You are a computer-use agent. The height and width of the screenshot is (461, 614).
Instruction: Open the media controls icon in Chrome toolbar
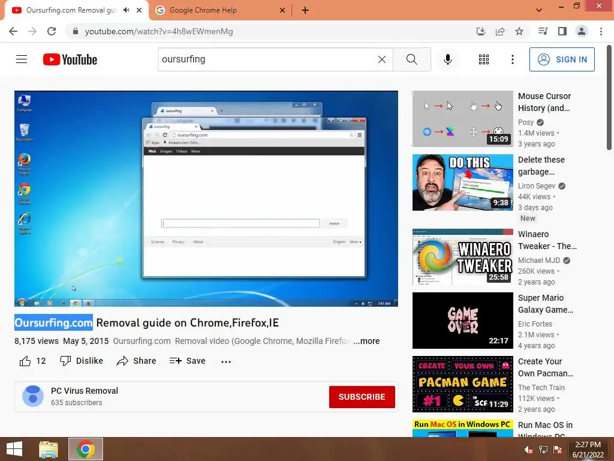click(x=543, y=31)
